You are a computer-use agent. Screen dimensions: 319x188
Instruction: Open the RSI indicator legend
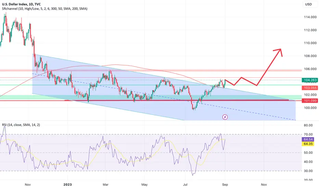(21, 124)
